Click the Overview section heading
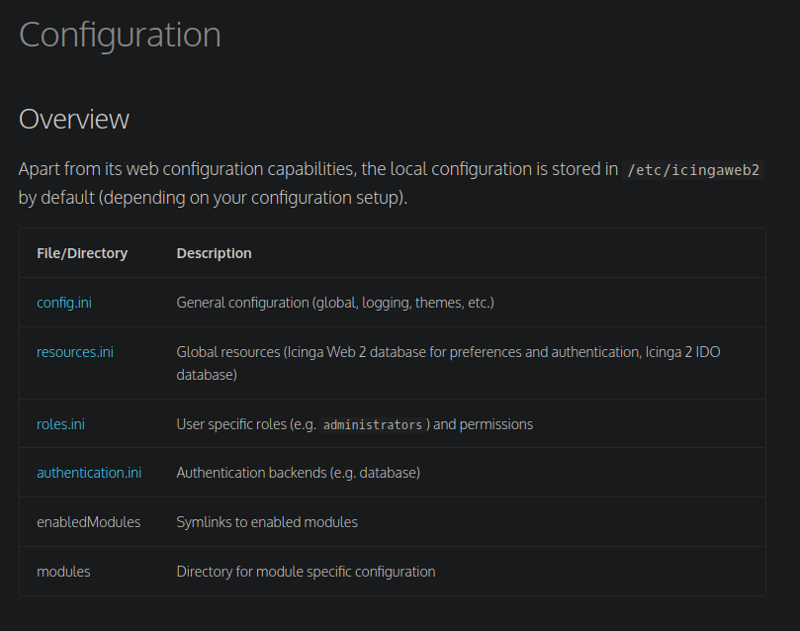Viewport: 800px width, 631px height. click(x=74, y=120)
